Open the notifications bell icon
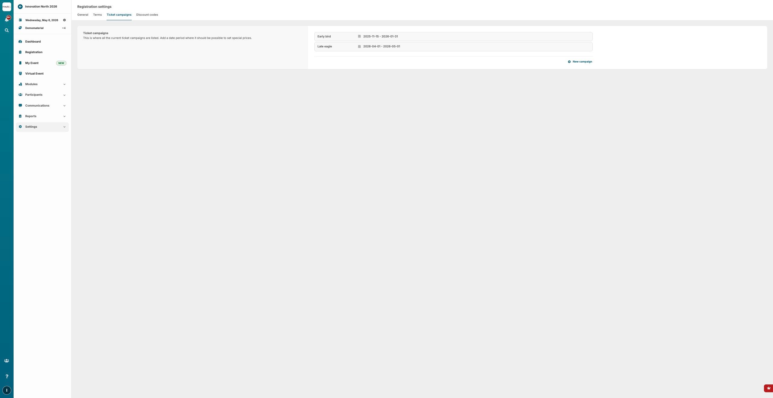773x398 pixels. 7,20
